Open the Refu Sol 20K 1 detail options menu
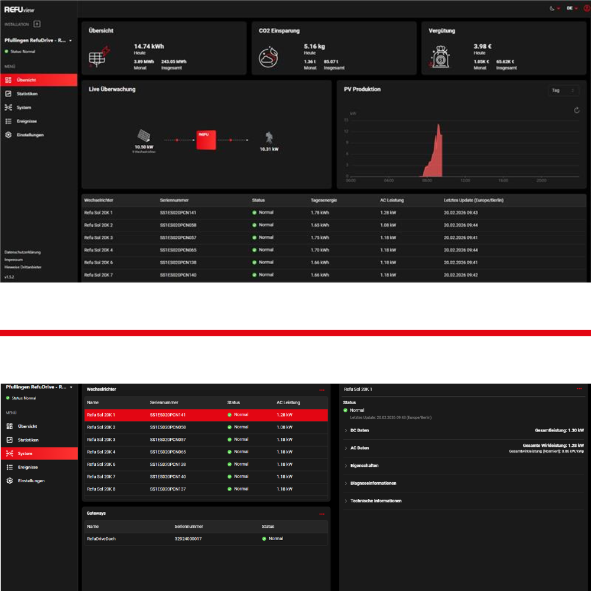Image resolution: width=591 pixels, height=591 pixels. pos(579,389)
